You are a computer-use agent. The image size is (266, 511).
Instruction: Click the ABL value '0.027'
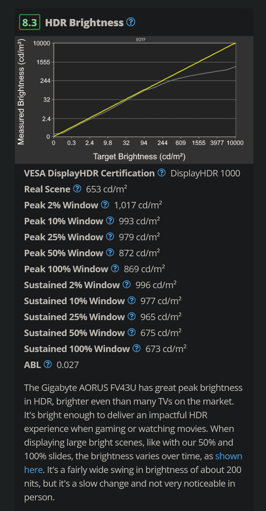[68, 365]
